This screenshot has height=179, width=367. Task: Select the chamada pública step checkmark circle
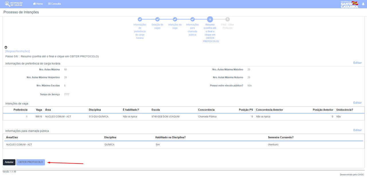tap(192, 20)
